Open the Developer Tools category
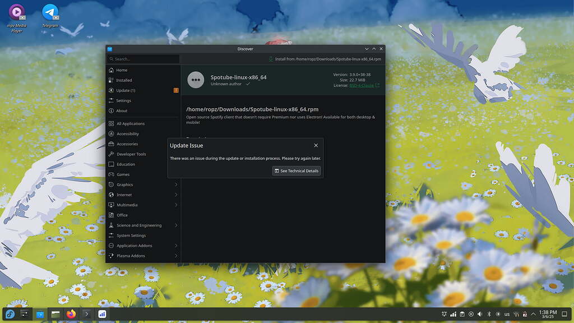 click(112, 154)
